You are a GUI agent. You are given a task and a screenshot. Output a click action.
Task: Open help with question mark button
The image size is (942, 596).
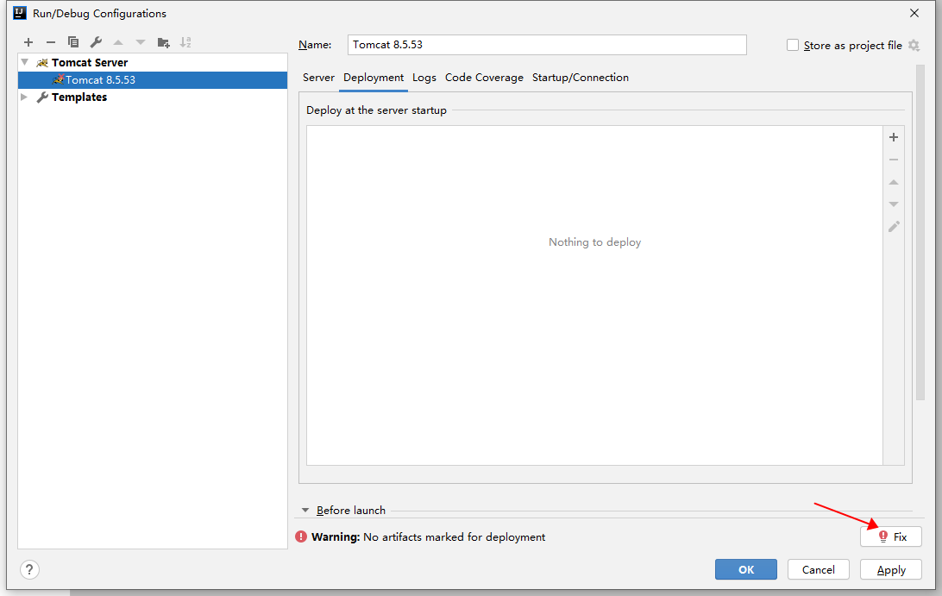(x=29, y=569)
